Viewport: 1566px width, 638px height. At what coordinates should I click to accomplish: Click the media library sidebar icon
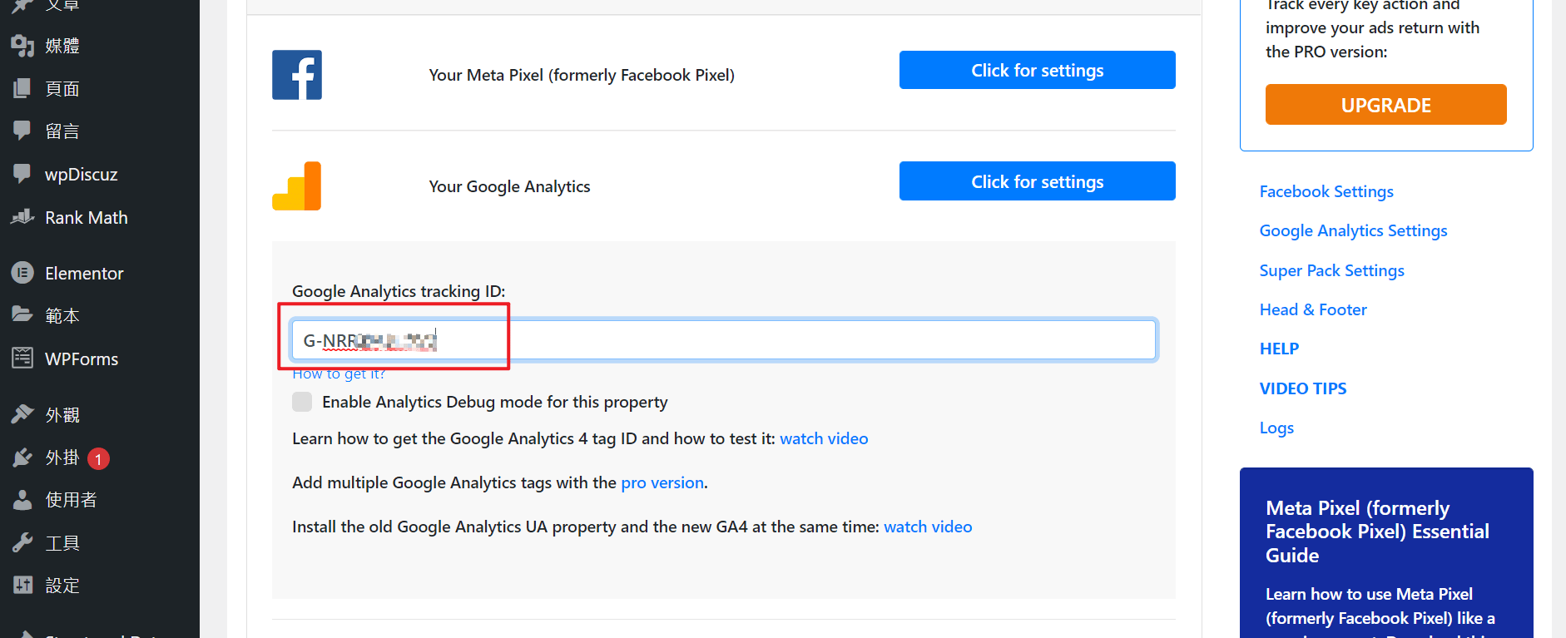point(22,46)
